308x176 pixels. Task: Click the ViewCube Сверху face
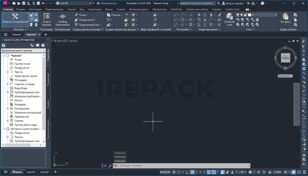point(286,58)
